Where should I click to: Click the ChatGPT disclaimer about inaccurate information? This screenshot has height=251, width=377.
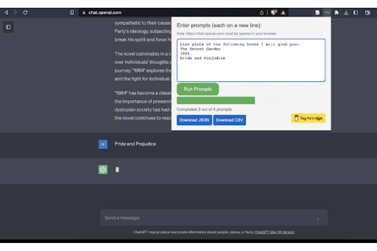(x=194, y=232)
